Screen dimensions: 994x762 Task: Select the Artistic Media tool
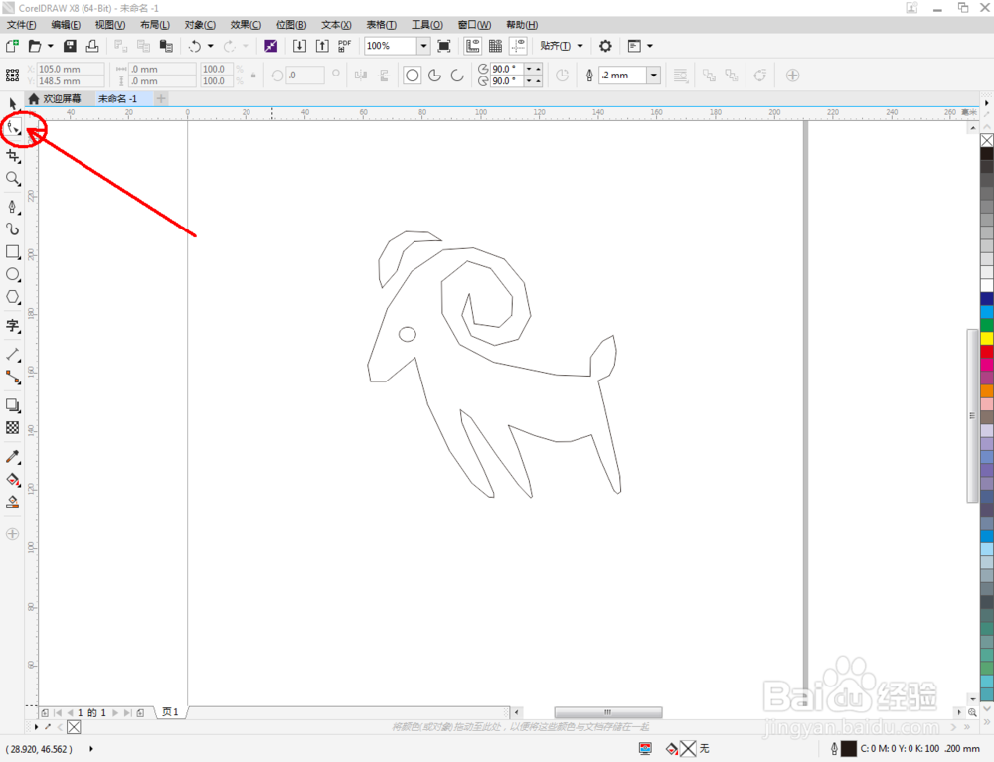tap(13, 229)
